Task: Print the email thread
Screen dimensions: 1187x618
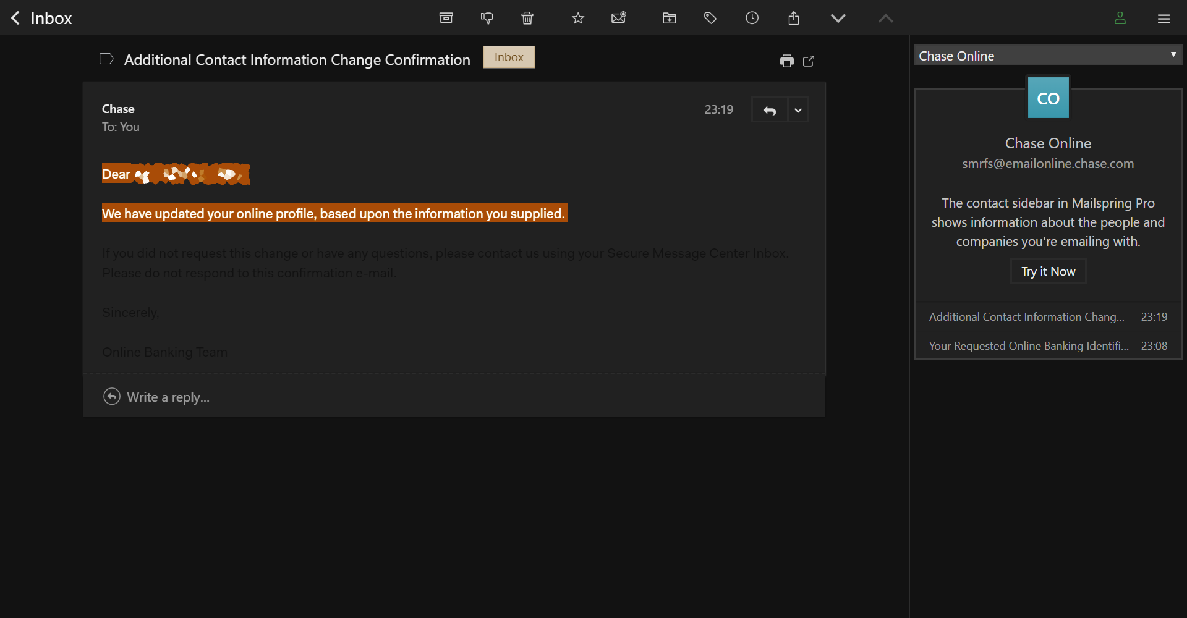Action: (x=786, y=61)
